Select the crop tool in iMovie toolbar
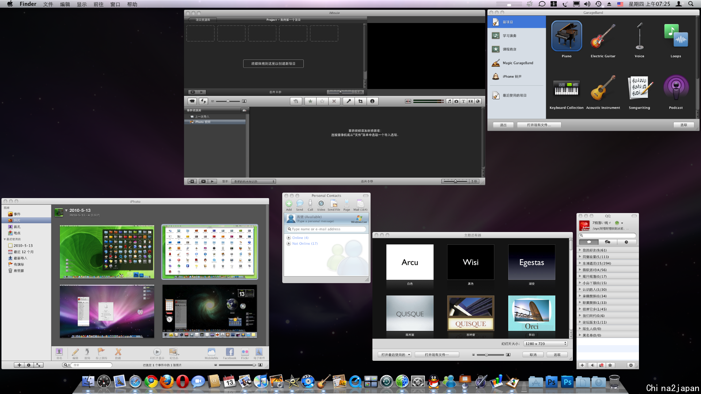Screen dimensions: 701x394 click(x=360, y=101)
